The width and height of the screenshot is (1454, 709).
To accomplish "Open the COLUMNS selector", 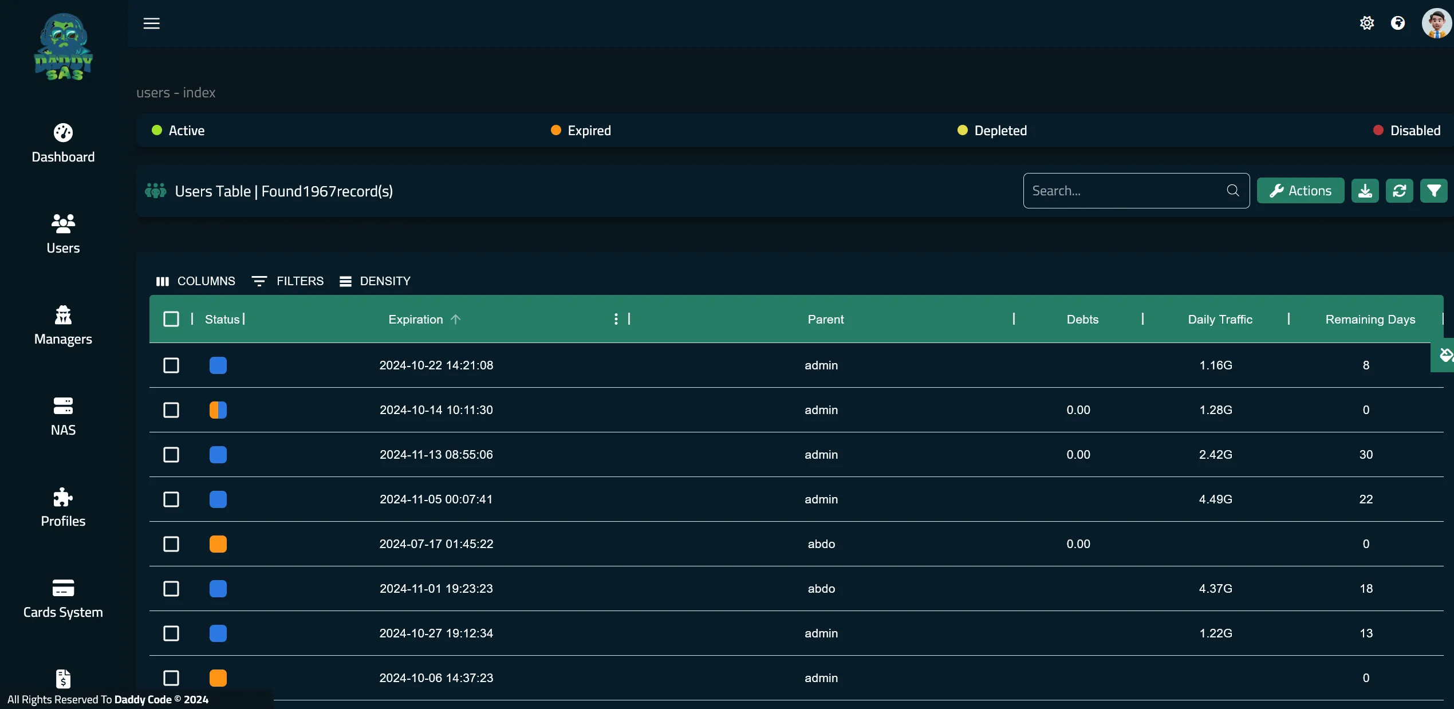I will [x=195, y=281].
